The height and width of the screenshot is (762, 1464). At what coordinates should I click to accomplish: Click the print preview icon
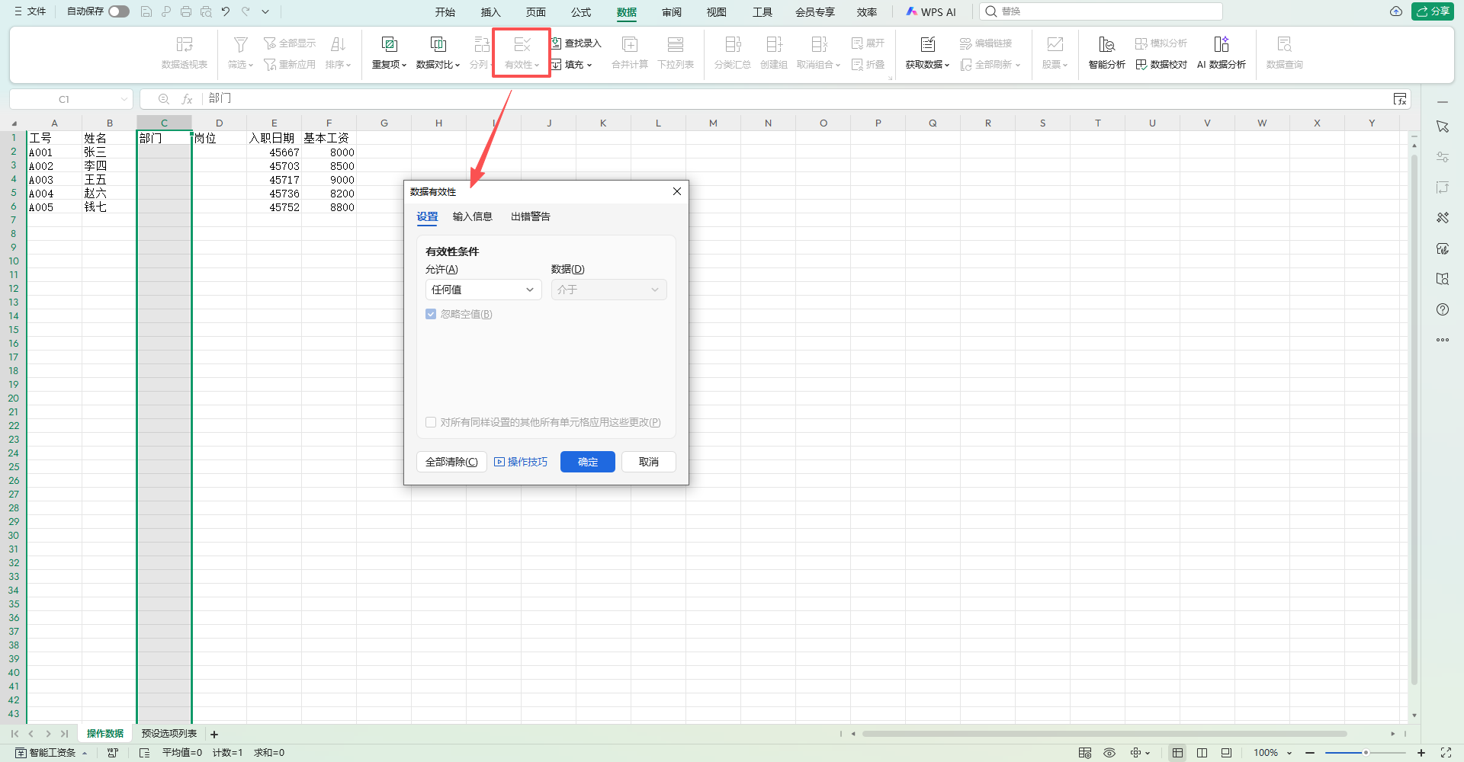[206, 11]
